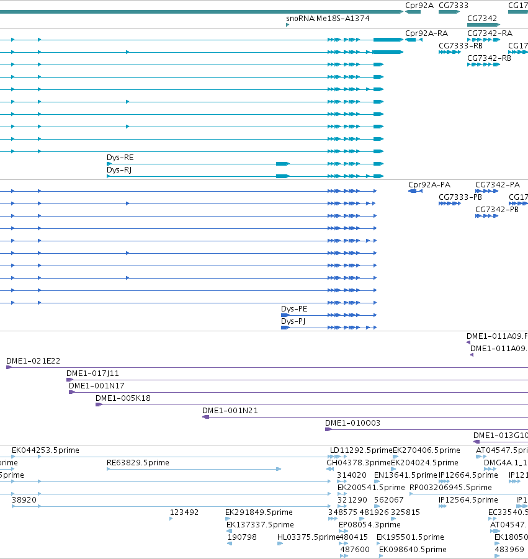Click the IP12564.5prime EST label
This screenshot has height=559, width=528.
(468, 500)
